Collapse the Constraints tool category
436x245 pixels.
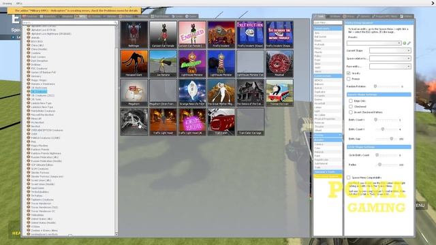[328, 29]
